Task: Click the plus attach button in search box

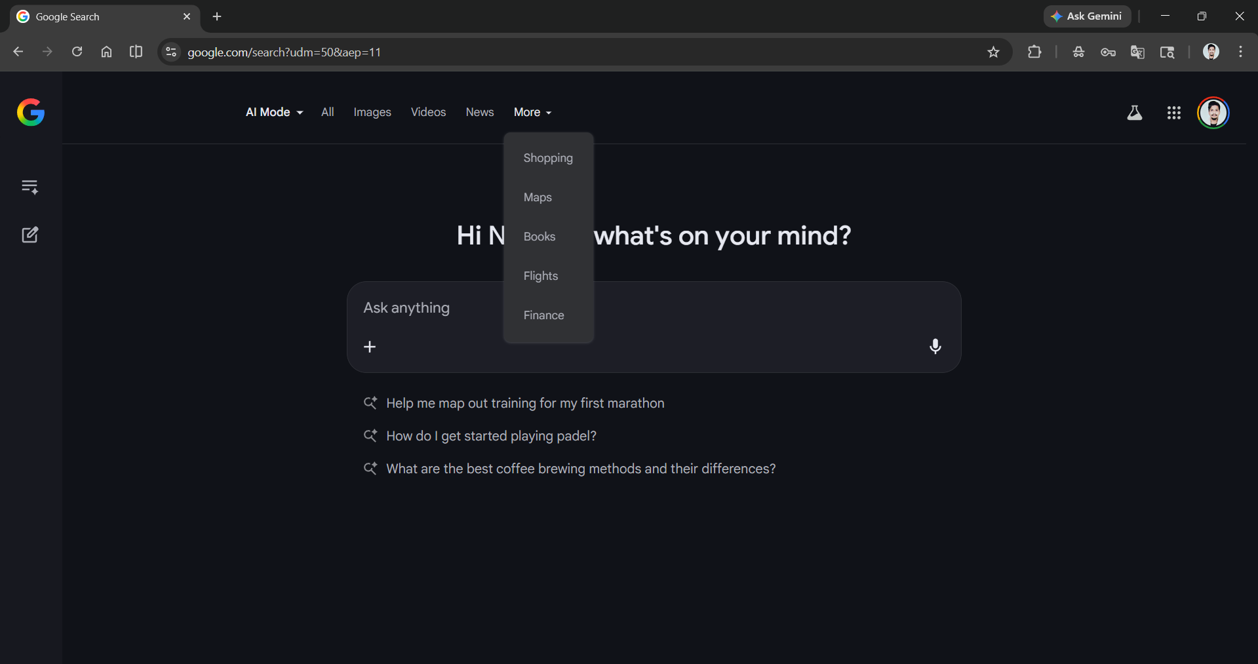Action: 370,347
